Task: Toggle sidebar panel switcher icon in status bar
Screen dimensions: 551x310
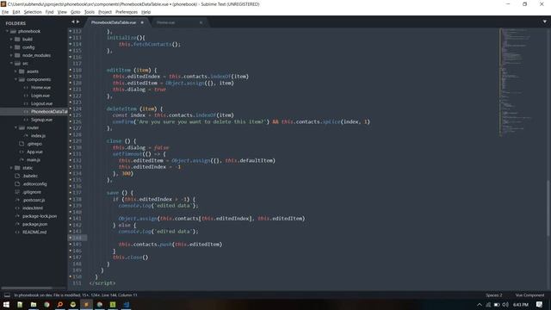Action: pyautogui.click(x=7, y=295)
